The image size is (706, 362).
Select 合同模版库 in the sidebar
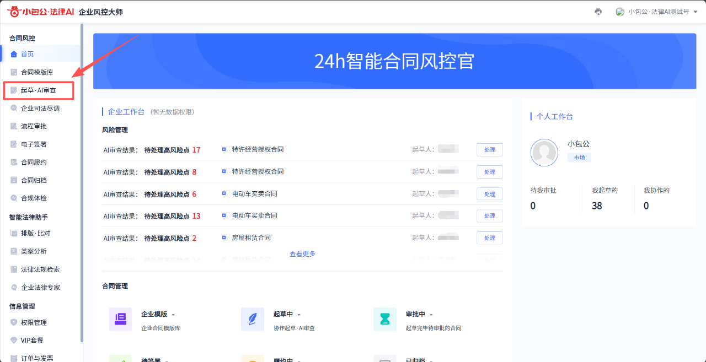pyautogui.click(x=36, y=72)
